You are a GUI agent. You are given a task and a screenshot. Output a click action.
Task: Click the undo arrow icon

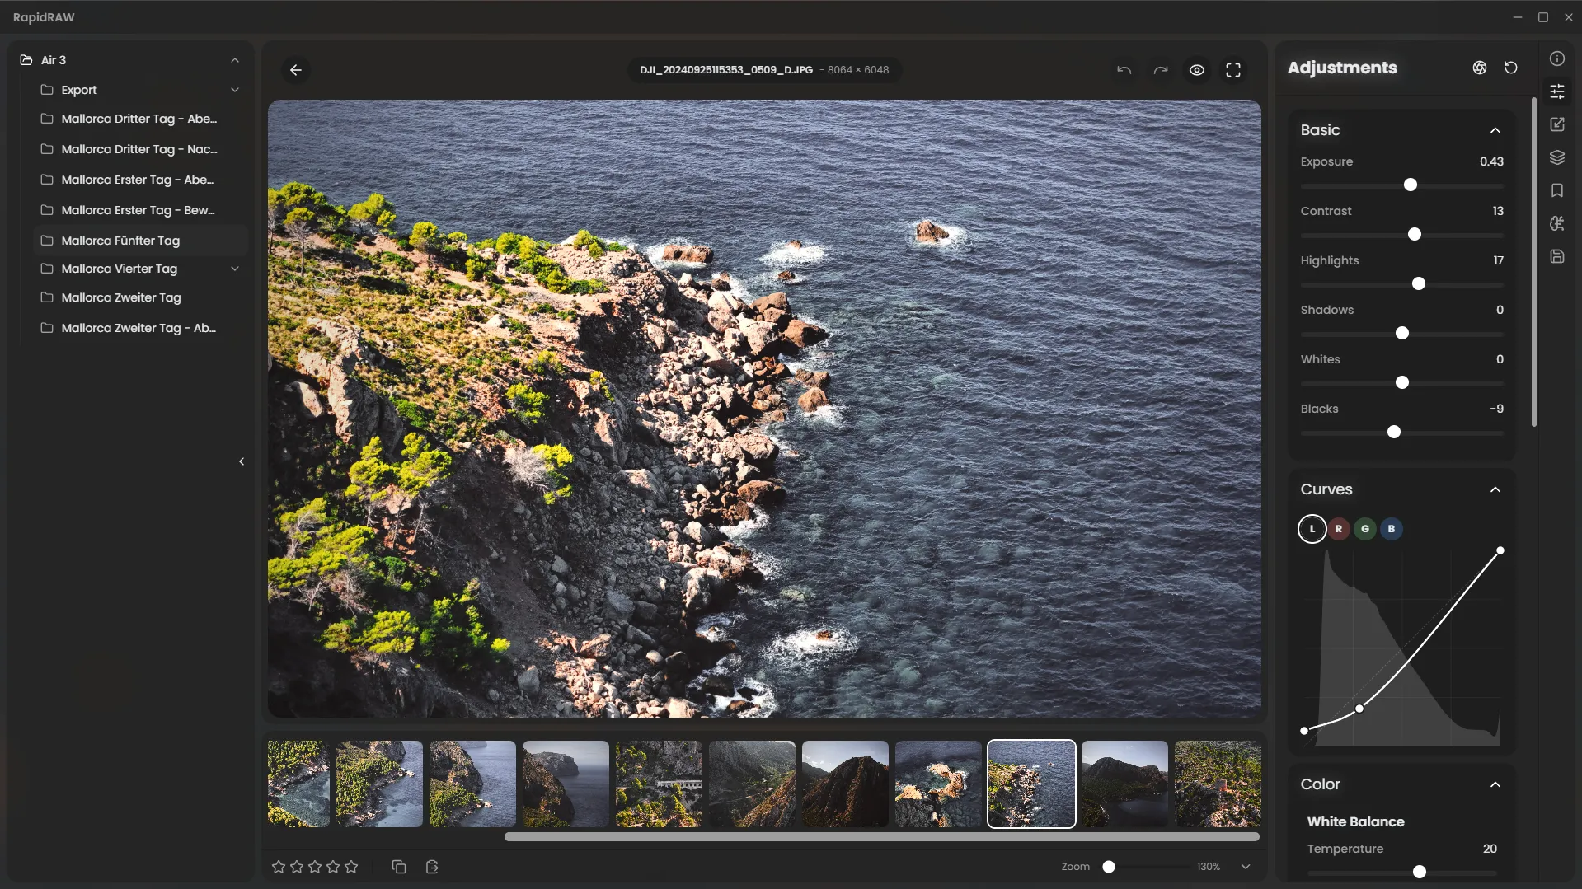pyautogui.click(x=1124, y=70)
